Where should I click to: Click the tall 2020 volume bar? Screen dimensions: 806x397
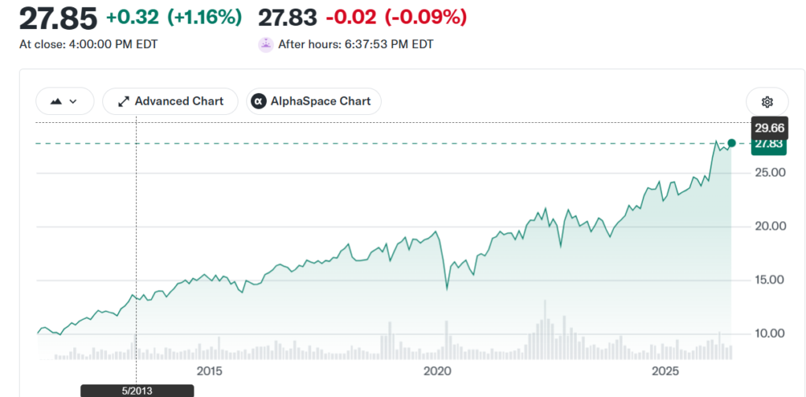click(x=446, y=340)
